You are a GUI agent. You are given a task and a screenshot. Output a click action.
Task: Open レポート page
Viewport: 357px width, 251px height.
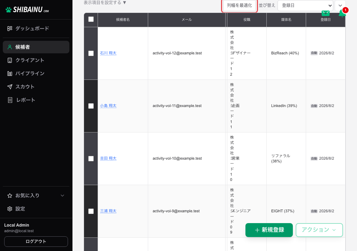[x=36, y=100]
